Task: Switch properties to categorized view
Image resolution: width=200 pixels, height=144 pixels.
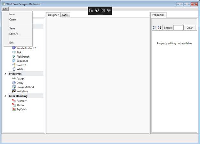Action: [x=154, y=28]
